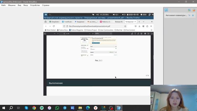Select the PDF add image tool

coord(141,34)
